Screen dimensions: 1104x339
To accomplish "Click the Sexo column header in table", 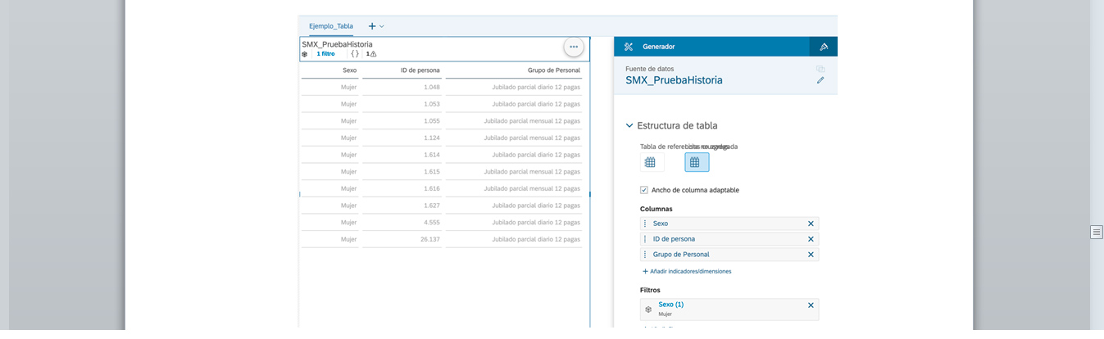I will tap(350, 70).
